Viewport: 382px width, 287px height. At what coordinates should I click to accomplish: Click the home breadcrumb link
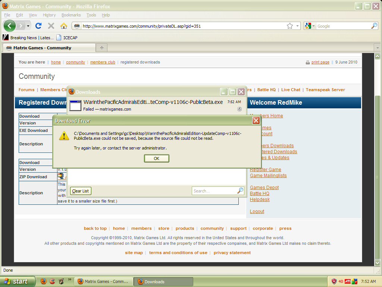pyautogui.click(x=56, y=62)
